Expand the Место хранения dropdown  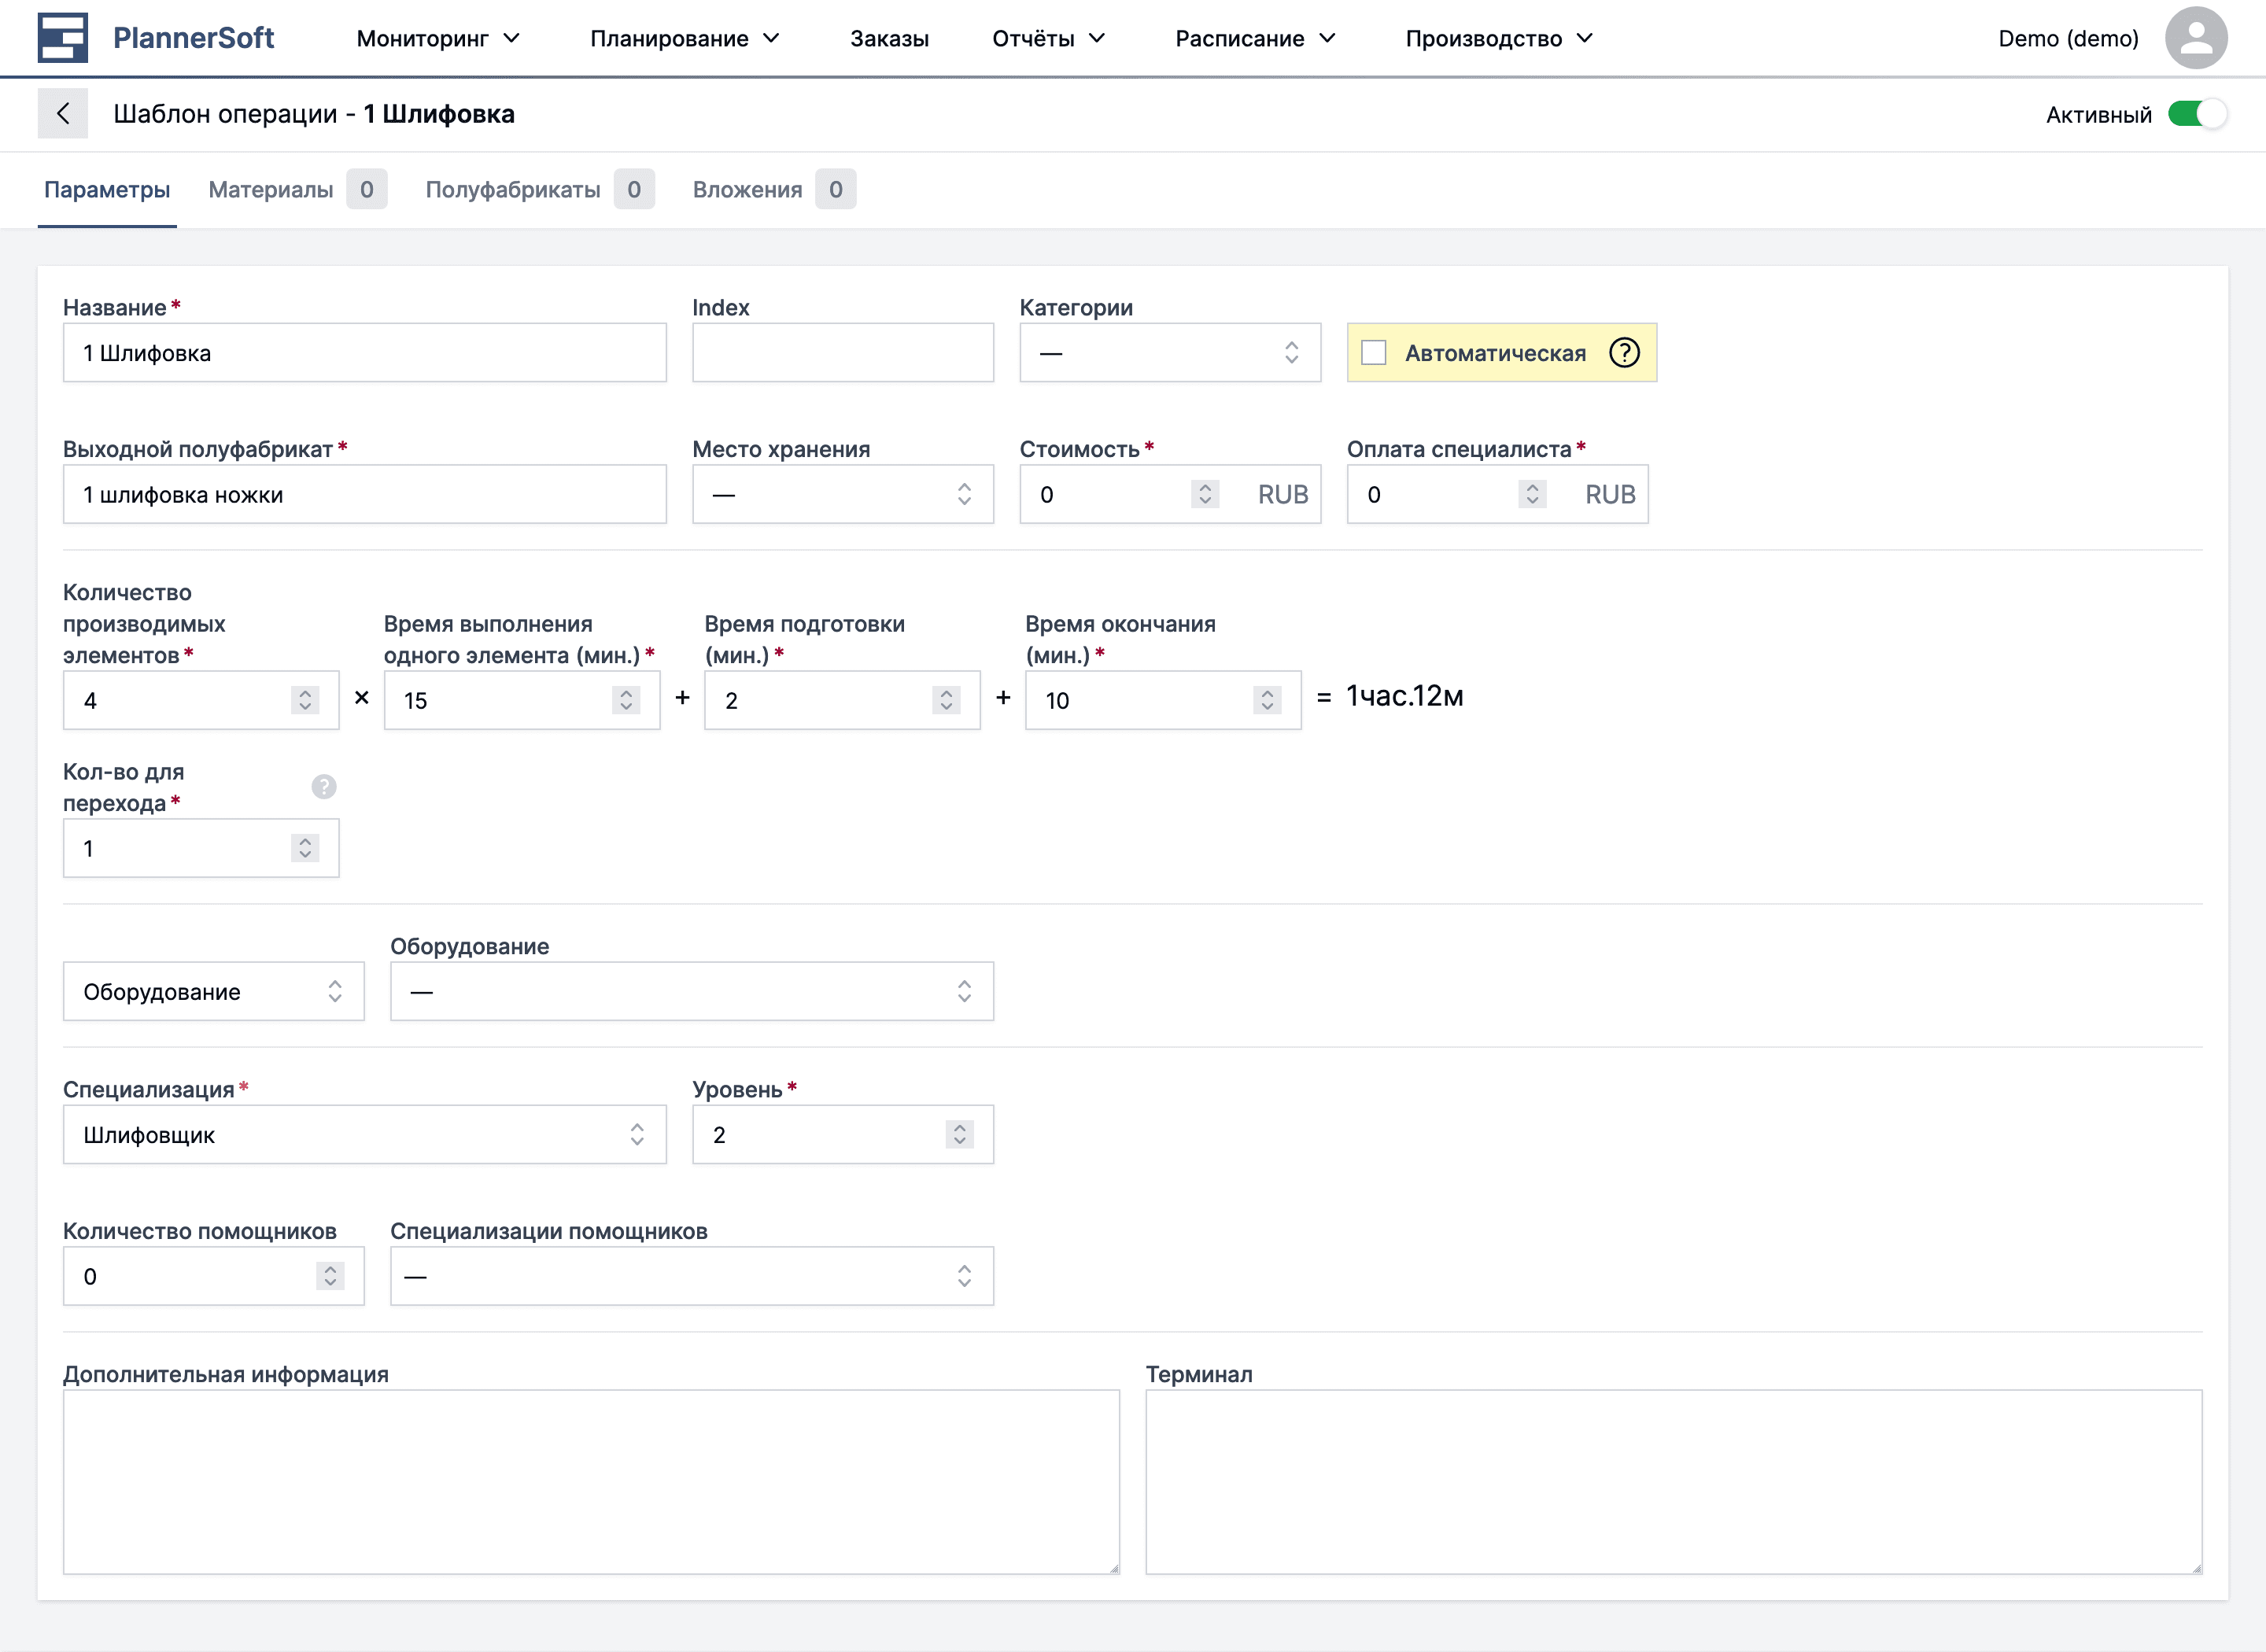click(x=842, y=494)
